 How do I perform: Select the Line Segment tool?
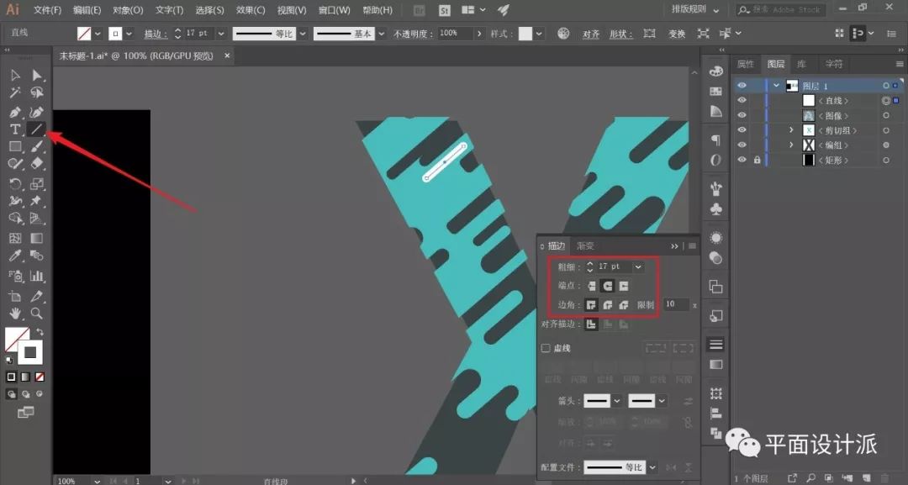(36, 129)
